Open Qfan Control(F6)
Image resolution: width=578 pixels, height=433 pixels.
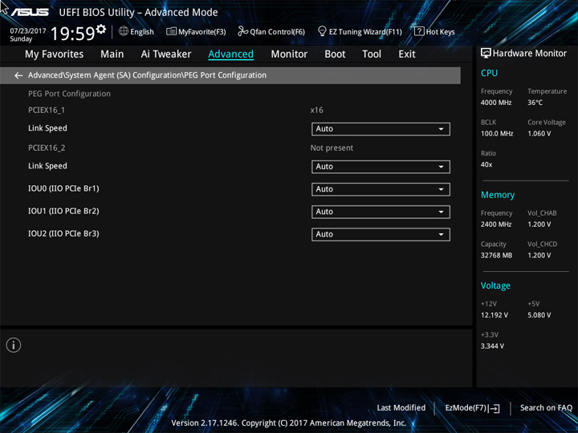tap(277, 32)
